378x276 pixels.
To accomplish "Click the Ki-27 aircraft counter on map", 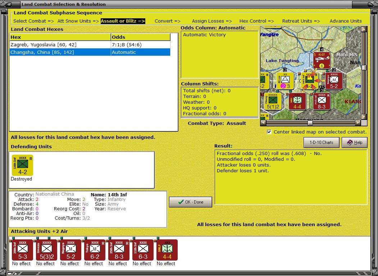I will pyautogui.click(x=322, y=60).
